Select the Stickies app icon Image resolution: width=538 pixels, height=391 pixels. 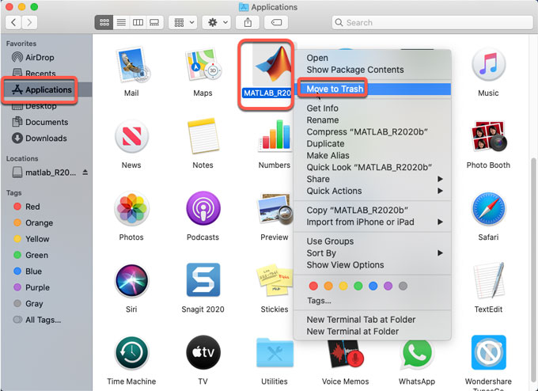[x=275, y=282]
